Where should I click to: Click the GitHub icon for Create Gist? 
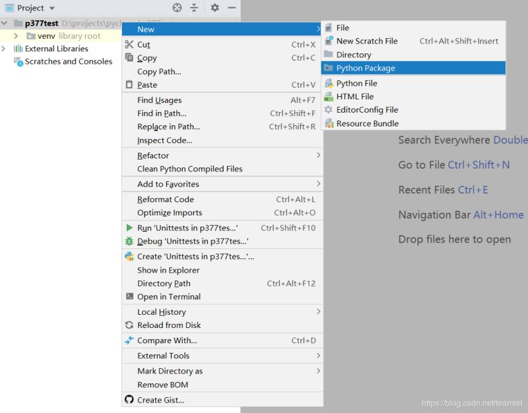pos(129,400)
